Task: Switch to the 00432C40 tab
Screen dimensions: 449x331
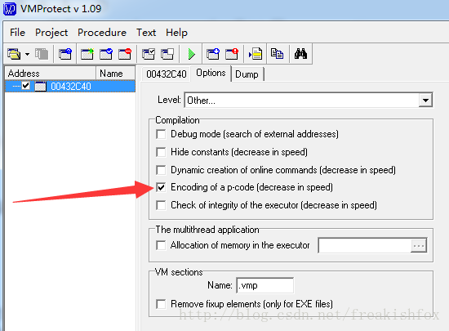Action: coord(167,74)
